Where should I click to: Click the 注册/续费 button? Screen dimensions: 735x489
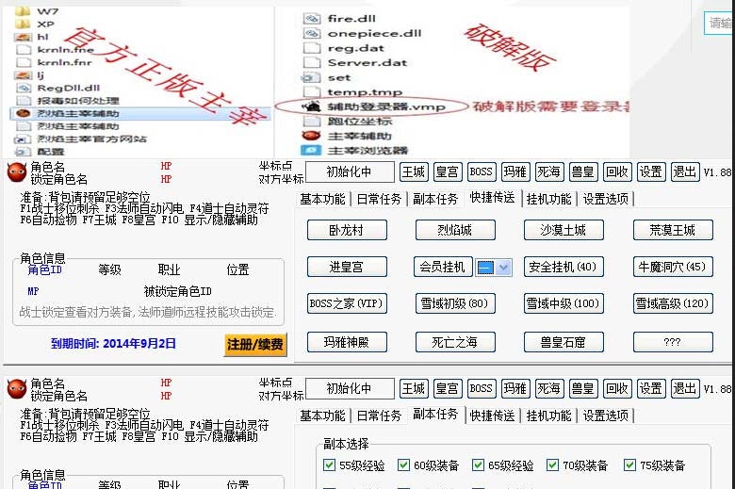255,345
